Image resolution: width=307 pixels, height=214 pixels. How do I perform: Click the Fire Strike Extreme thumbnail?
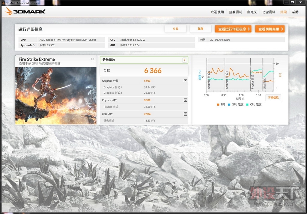[56, 96]
